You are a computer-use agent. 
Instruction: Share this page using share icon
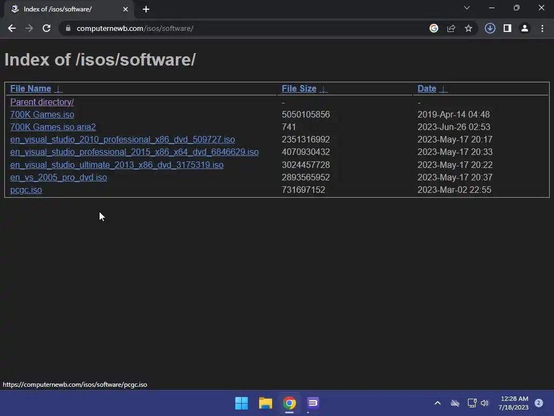coord(451,28)
